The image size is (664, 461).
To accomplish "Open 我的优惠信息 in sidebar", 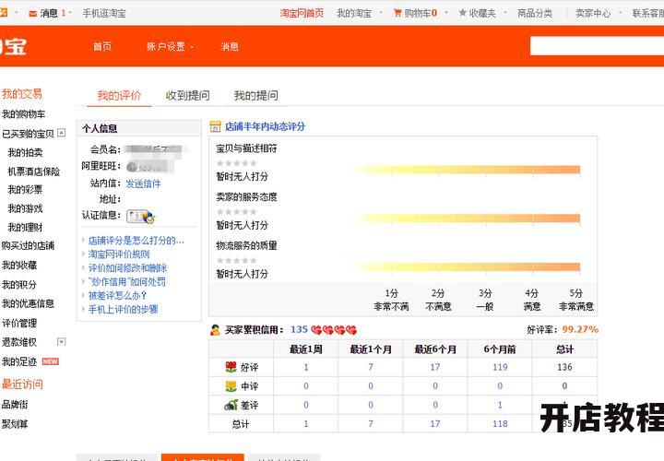I will pos(28,303).
